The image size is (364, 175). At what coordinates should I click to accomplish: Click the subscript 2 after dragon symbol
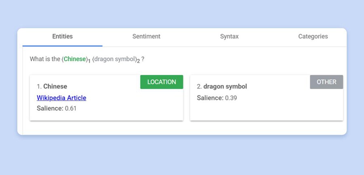pyautogui.click(x=138, y=61)
